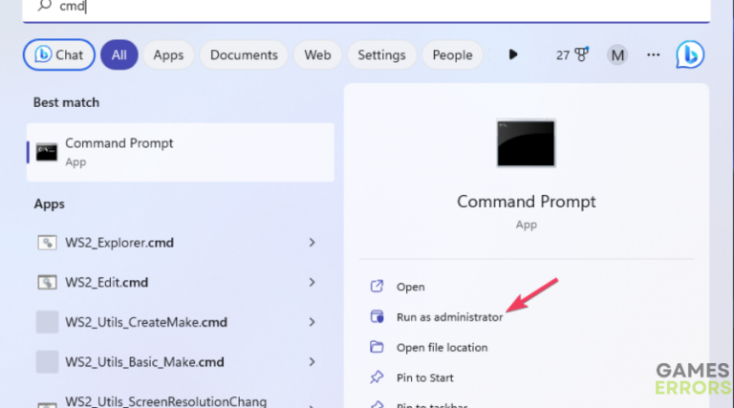Click the search box containing cmd
This screenshot has height=408, width=734.
point(363,8)
